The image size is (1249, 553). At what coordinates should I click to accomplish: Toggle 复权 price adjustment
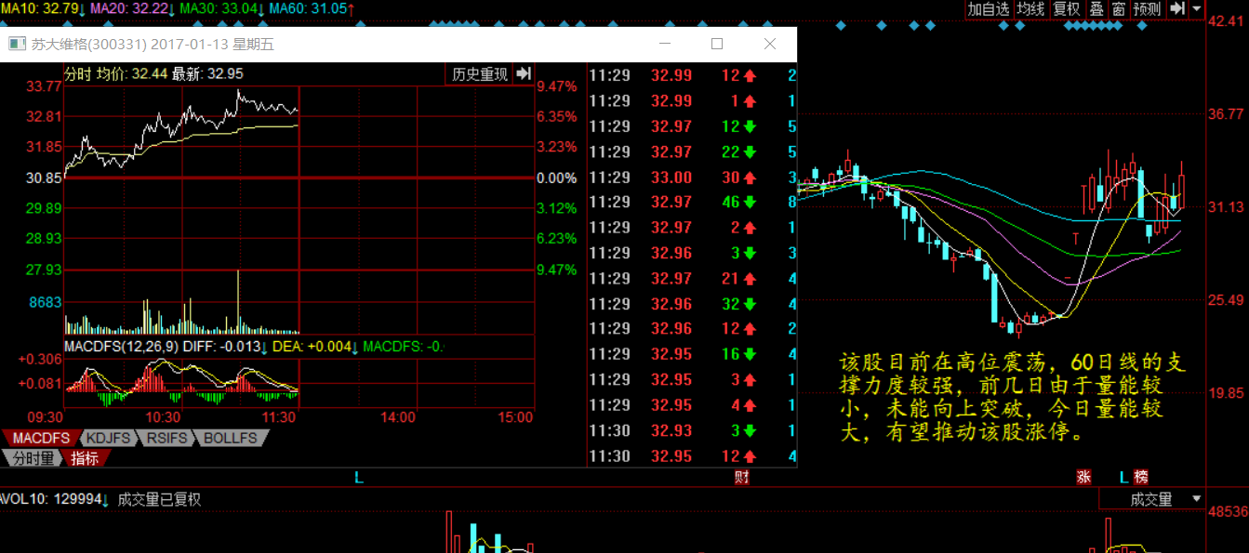click(x=1067, y=8)
